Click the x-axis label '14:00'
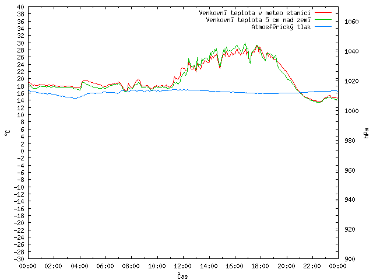 [209, 266]
